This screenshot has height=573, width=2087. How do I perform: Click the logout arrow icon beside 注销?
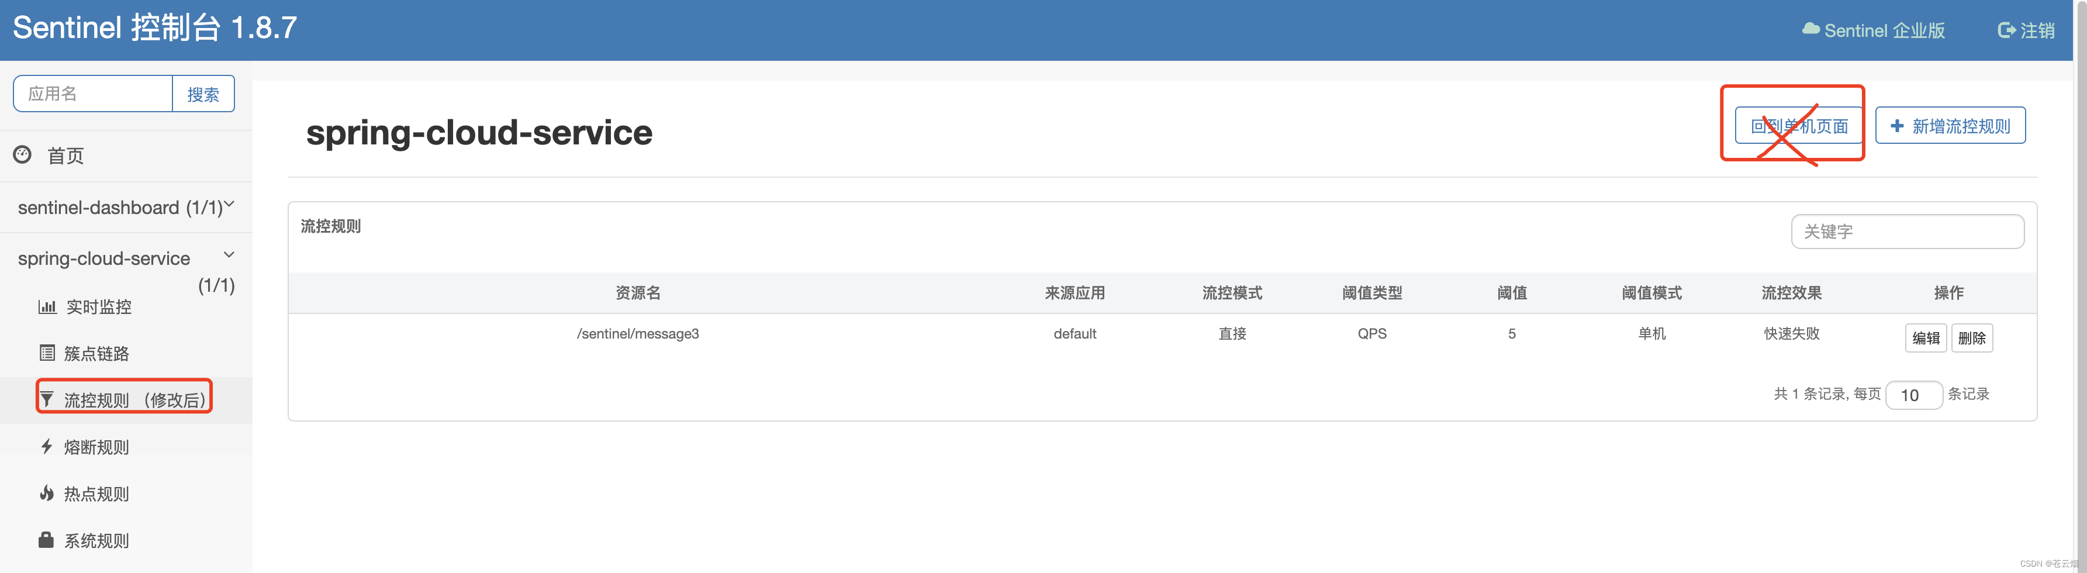point(2007,30)
